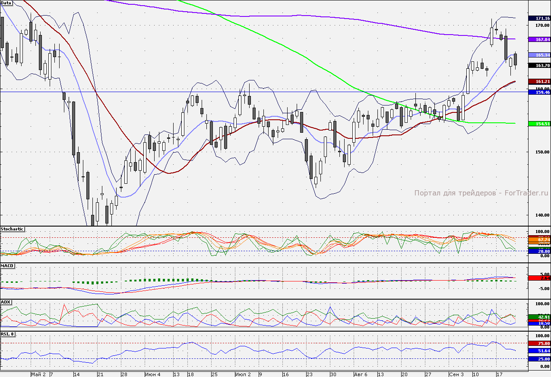Select the Stochastic indicator label
Screen dimensions: 551x377
point(12,229)
